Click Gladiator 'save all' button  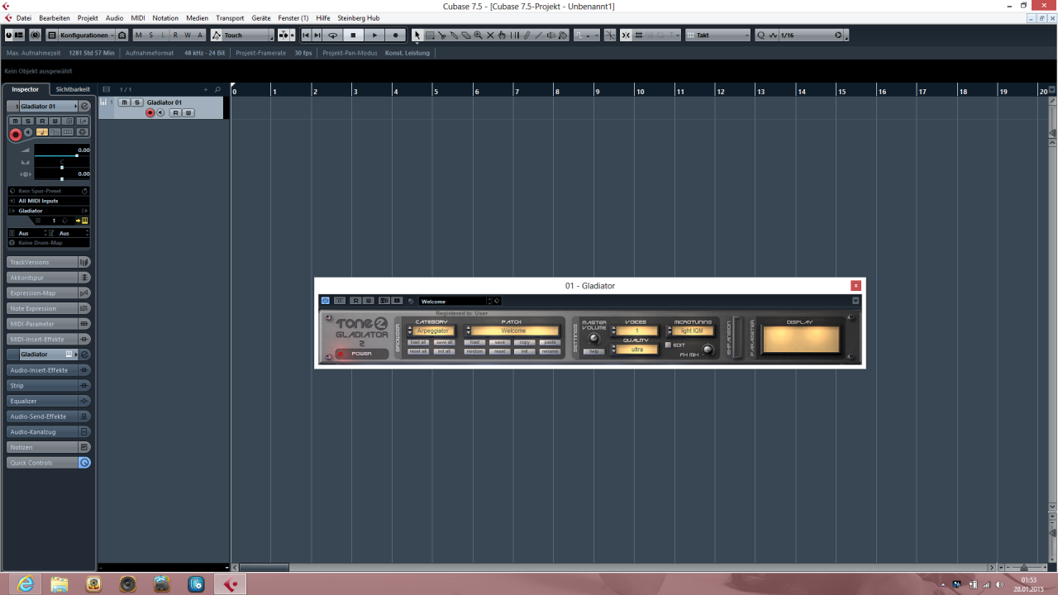click(445, 342)
